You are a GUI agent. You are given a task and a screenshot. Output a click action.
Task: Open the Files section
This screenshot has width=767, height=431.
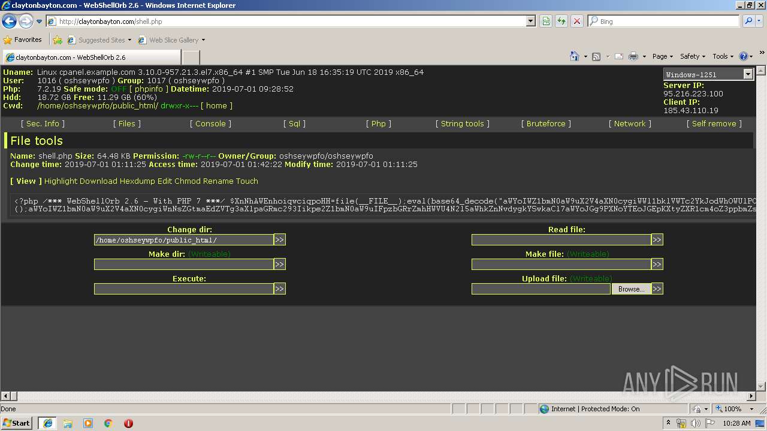pos(127,123)
